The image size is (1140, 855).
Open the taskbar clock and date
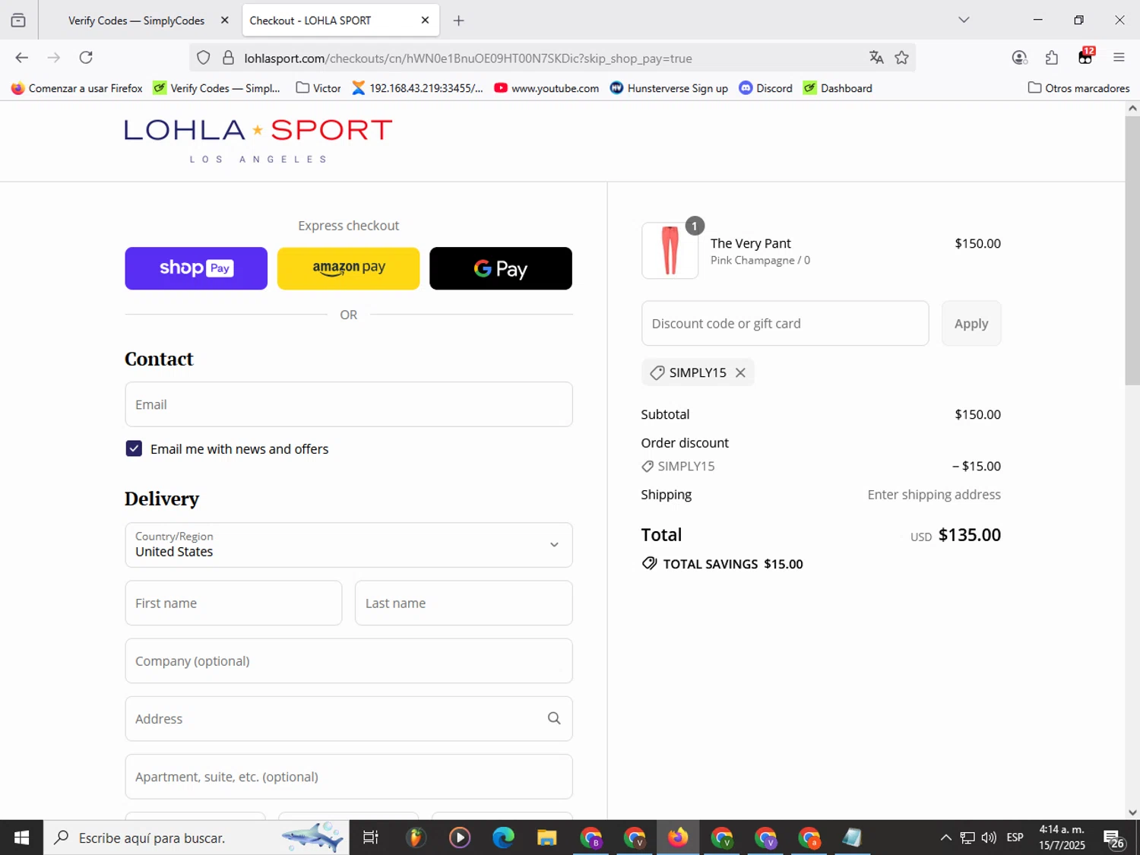click(x=1062, y=838)
